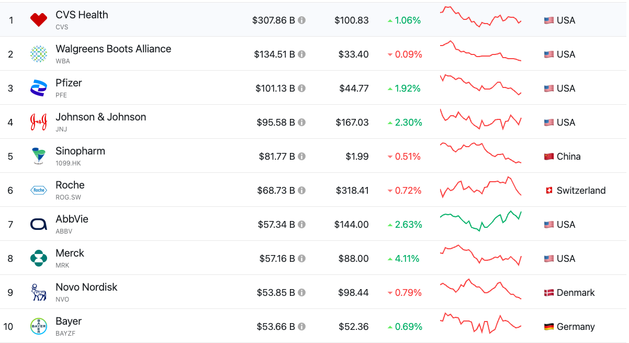Select the $33.40 price for Walgreens

(x=354, y=54)
